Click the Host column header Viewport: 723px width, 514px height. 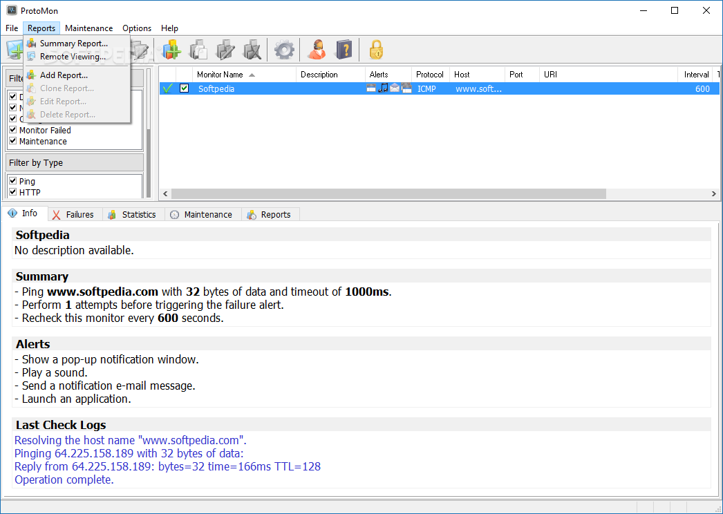point(477,74)
